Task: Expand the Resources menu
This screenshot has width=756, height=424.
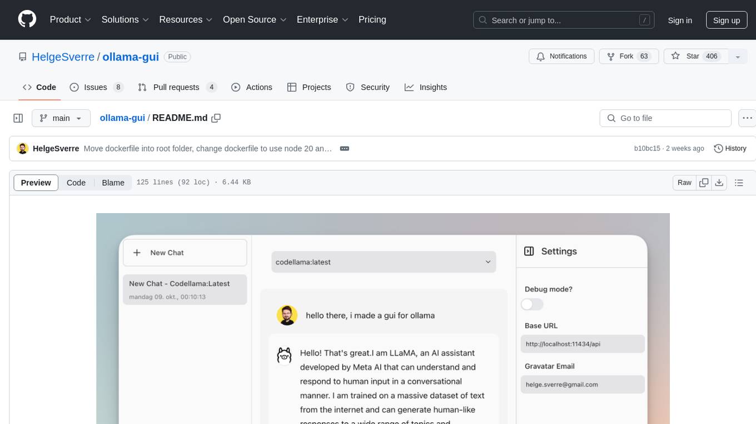Action: pyautogui.click(x=186, y=19)
